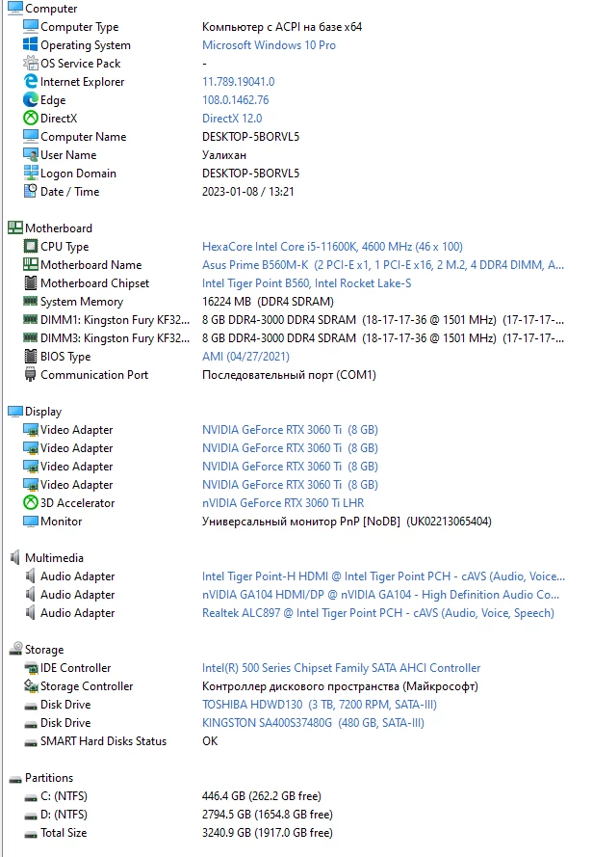
Task: Select the DIMM3: Kingston Fury row
Action: coord(295,337)
